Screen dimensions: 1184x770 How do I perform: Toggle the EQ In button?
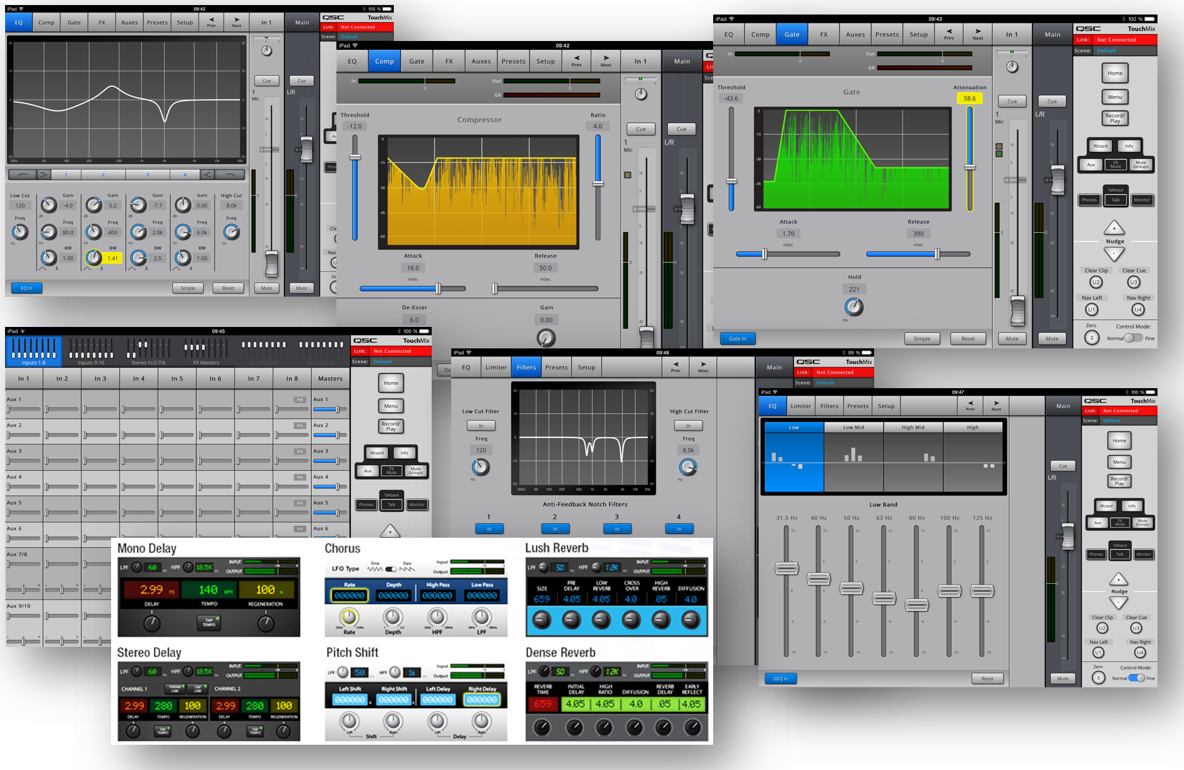27,288
